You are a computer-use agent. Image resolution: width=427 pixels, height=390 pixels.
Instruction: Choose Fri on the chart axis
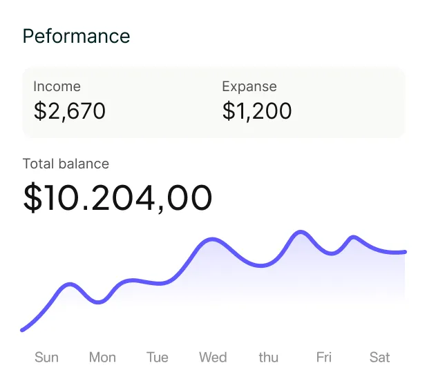coord(324,358)
